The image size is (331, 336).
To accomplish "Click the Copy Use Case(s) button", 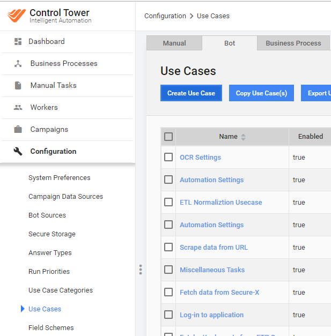I will (261, 93).
